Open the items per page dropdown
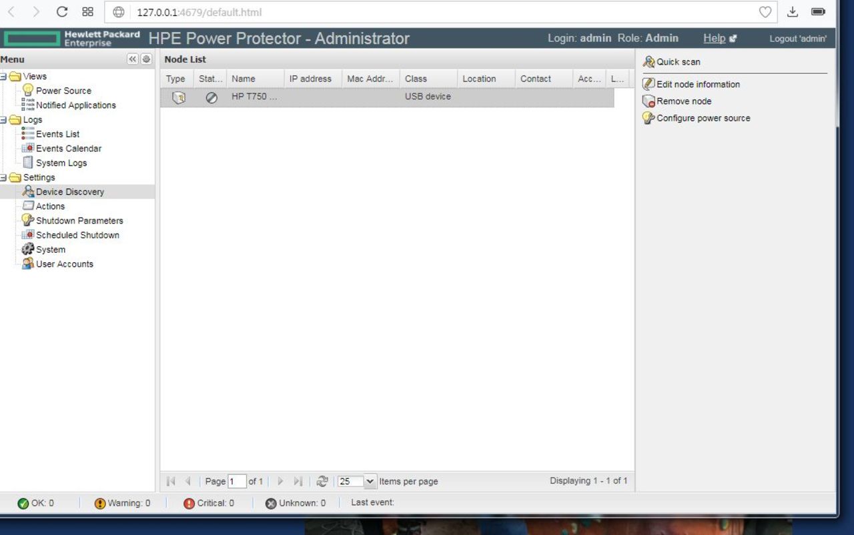Image resolution: width=854 pixels, height=535 pixels. pos(370,481)
